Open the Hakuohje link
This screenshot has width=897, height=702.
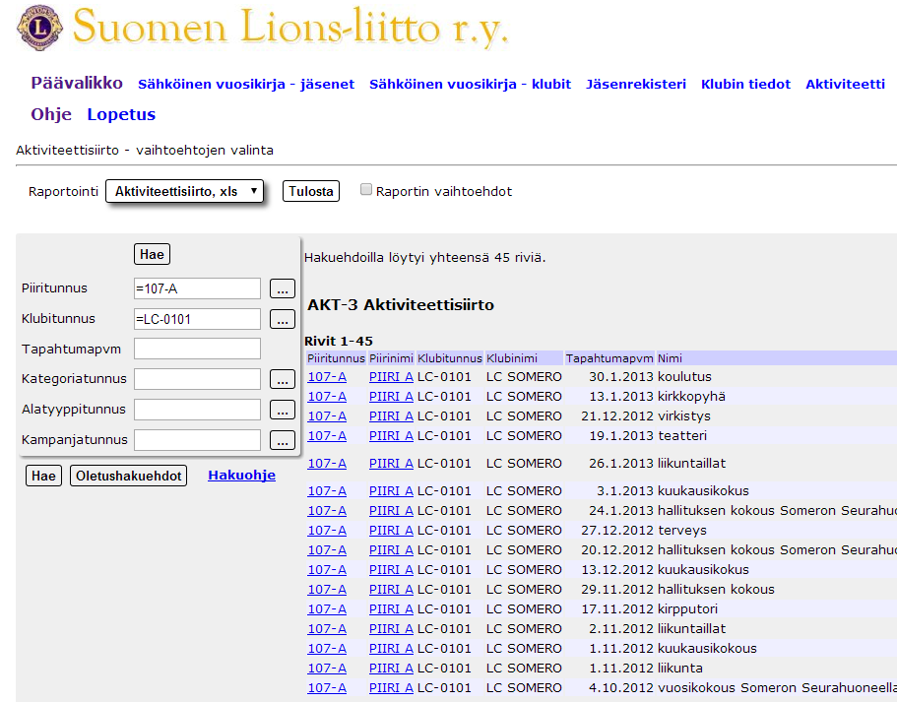coord(241,475)
